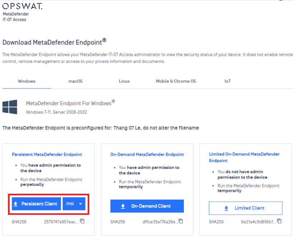Copy the Limited client SHA256 hash
The image size is (294, 237).
pyautogui.click(x=279, y=221)
